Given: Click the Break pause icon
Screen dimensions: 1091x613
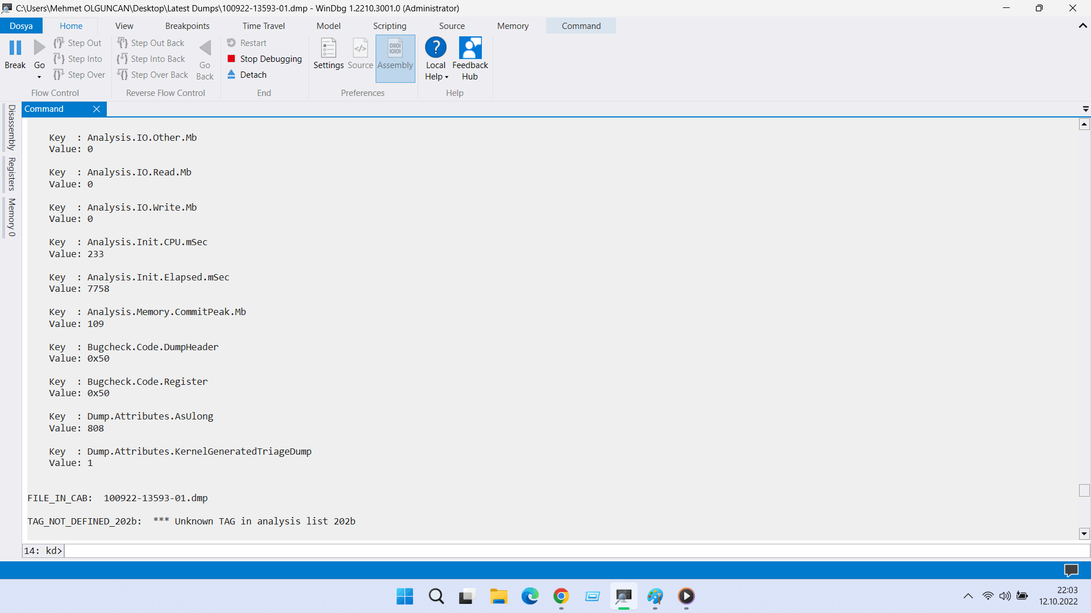Looking at the screenshot, I should [x=15, y=48].
